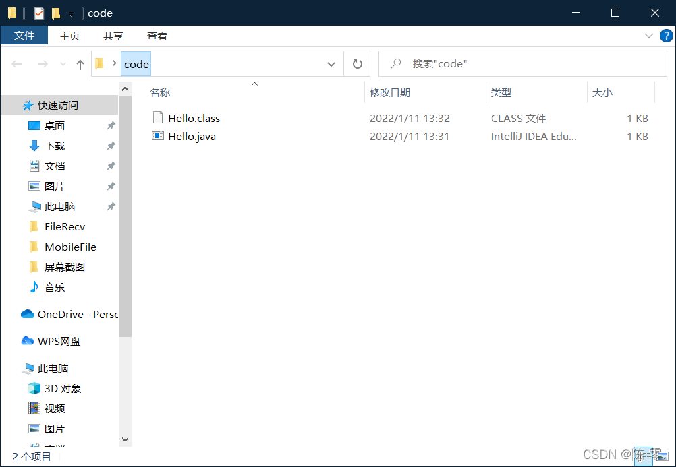
Task: Open 下载 in quick access
Action: pyautogui.click(x=55, y=146)
